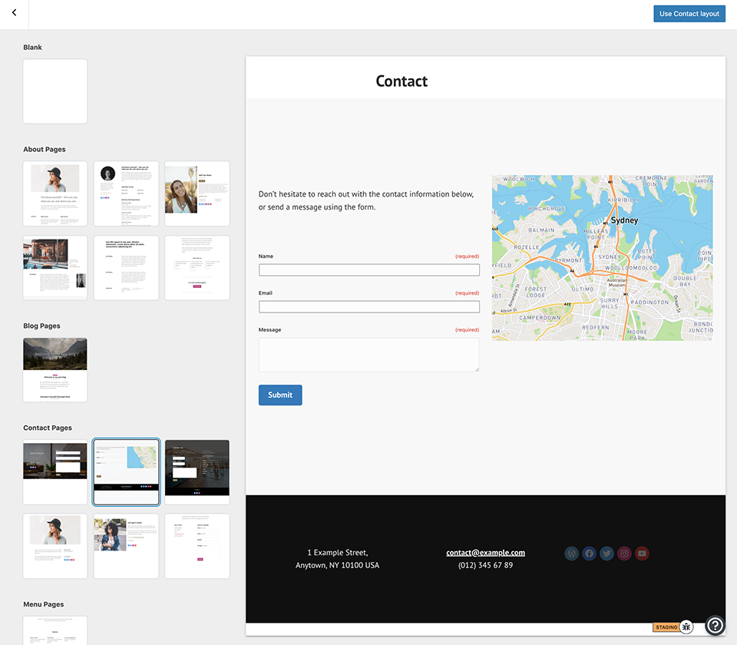Select the Blank layout thumbnail
Image resolution: width=737 pixels, height=645 pixels.
[55, 91]
